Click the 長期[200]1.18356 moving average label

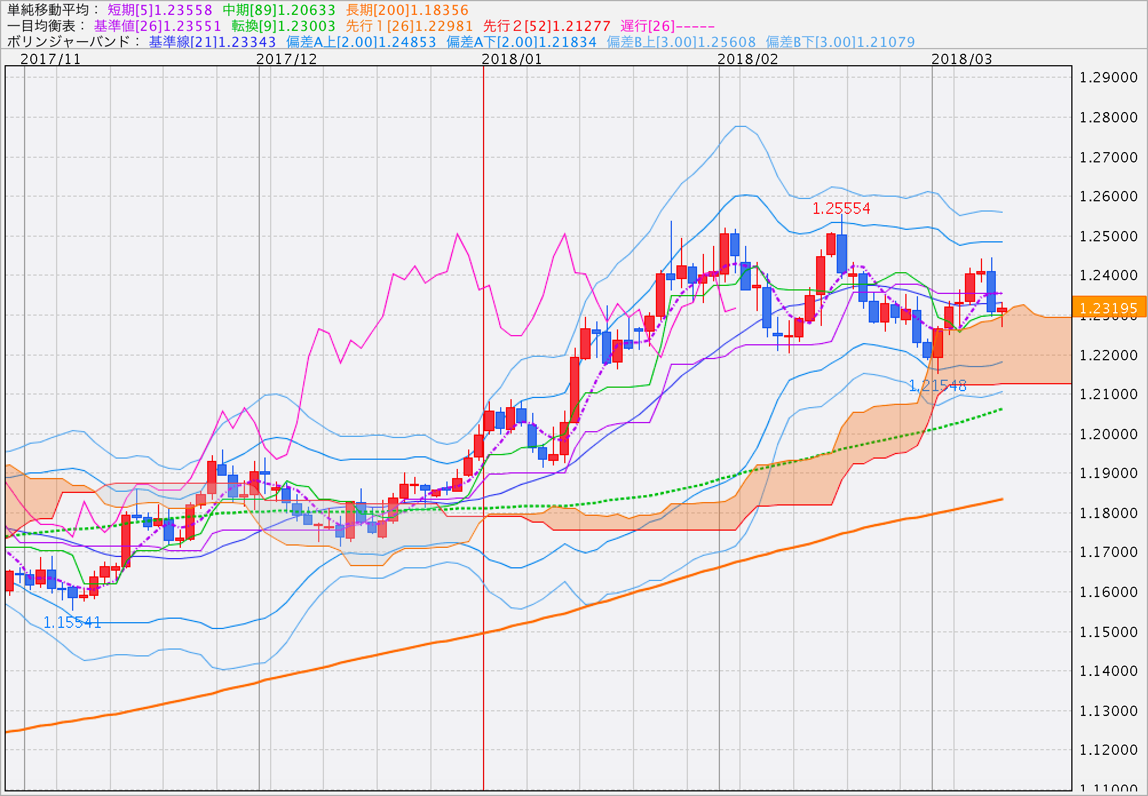pos(407,10)
